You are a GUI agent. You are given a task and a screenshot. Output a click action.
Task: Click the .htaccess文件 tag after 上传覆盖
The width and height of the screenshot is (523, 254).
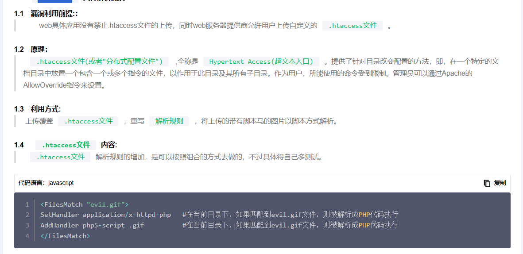click(x=88, y=121)
